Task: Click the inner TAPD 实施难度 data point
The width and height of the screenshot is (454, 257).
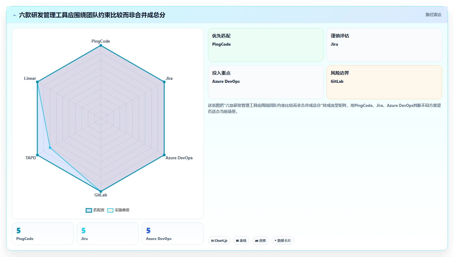Action: pyautogui.click(x=50, y=148)
